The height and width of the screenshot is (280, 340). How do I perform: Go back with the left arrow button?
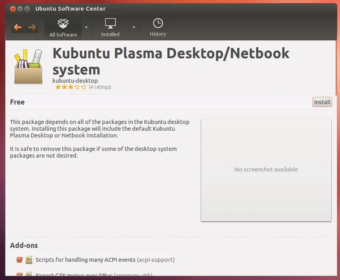pos(18,27)
